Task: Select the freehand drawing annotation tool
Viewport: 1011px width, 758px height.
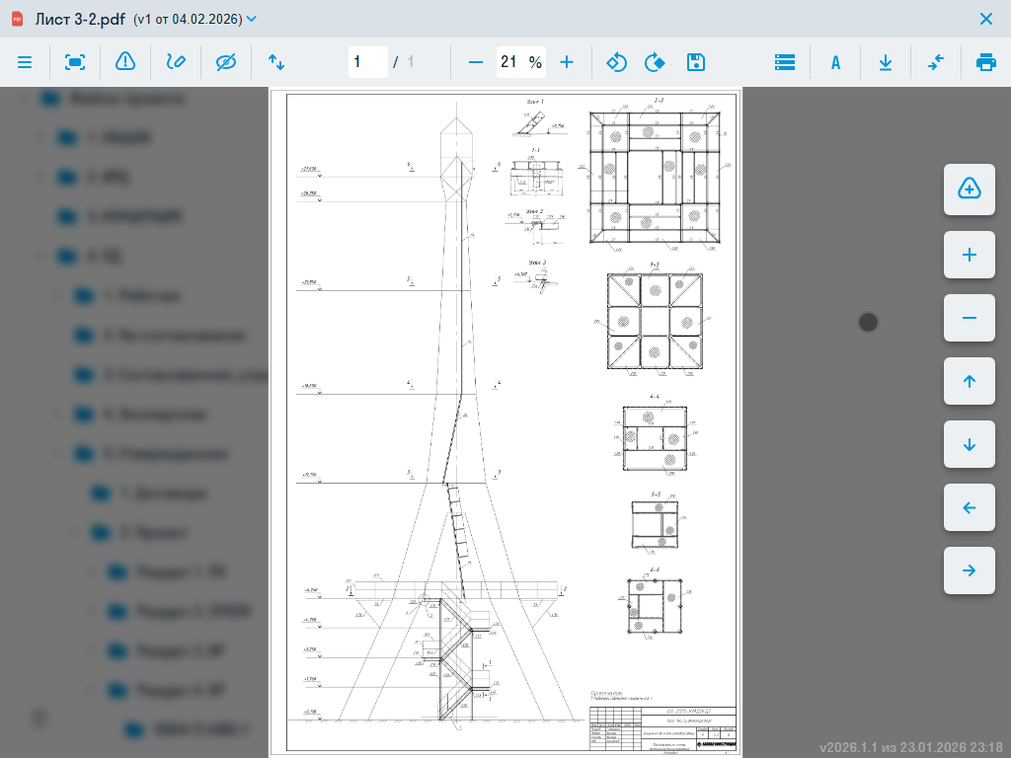Action: coord(176,62)
